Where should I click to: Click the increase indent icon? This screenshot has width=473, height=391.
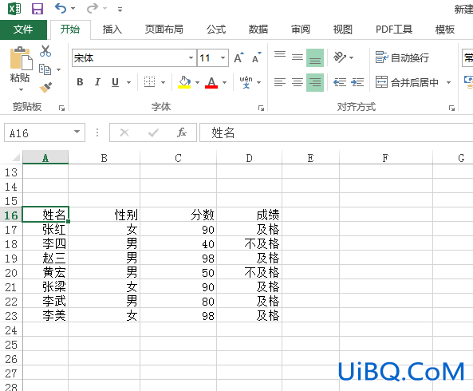357,82
